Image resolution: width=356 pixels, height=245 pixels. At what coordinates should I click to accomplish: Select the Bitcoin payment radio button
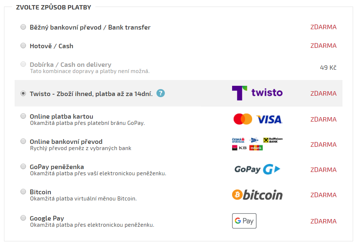click(23, 192)
